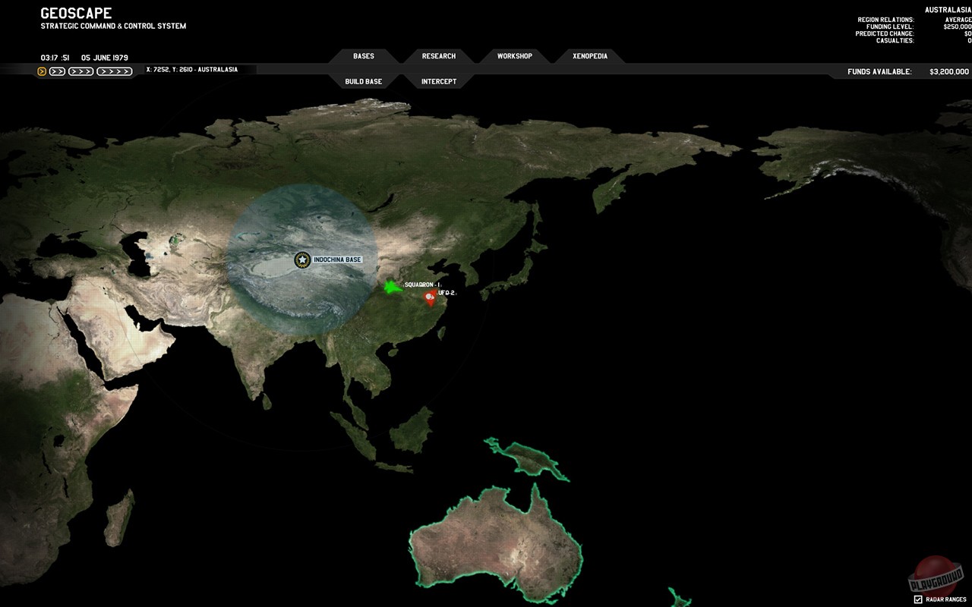Set game speed to double arrows

tap(57, 71)
